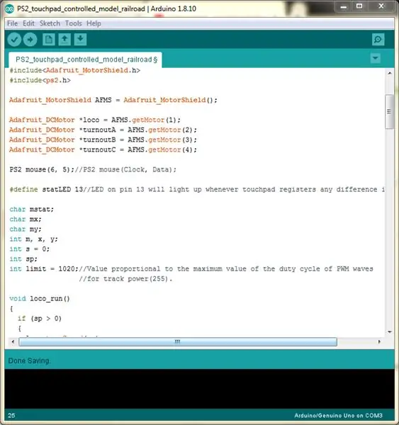Image resolution: width=399 pixels, height=425 pixels.
Task: Select the PS2_touchpad_controlled_model_railroad tab
Action: click(86, 59)
